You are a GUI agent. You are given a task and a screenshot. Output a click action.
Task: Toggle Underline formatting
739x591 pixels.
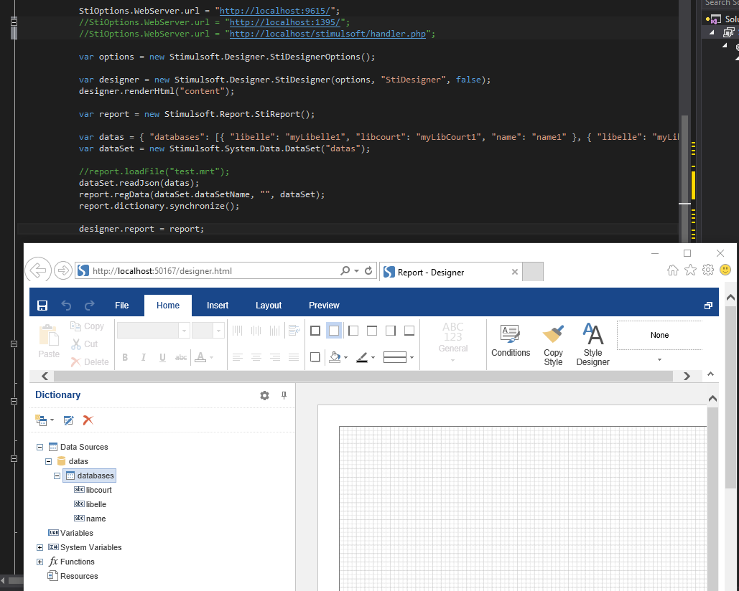coord(162,358)
